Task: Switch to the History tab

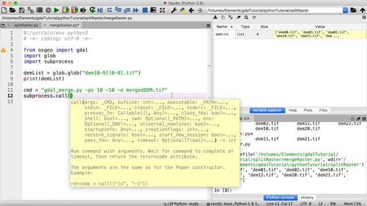Action: click(307, 197)
